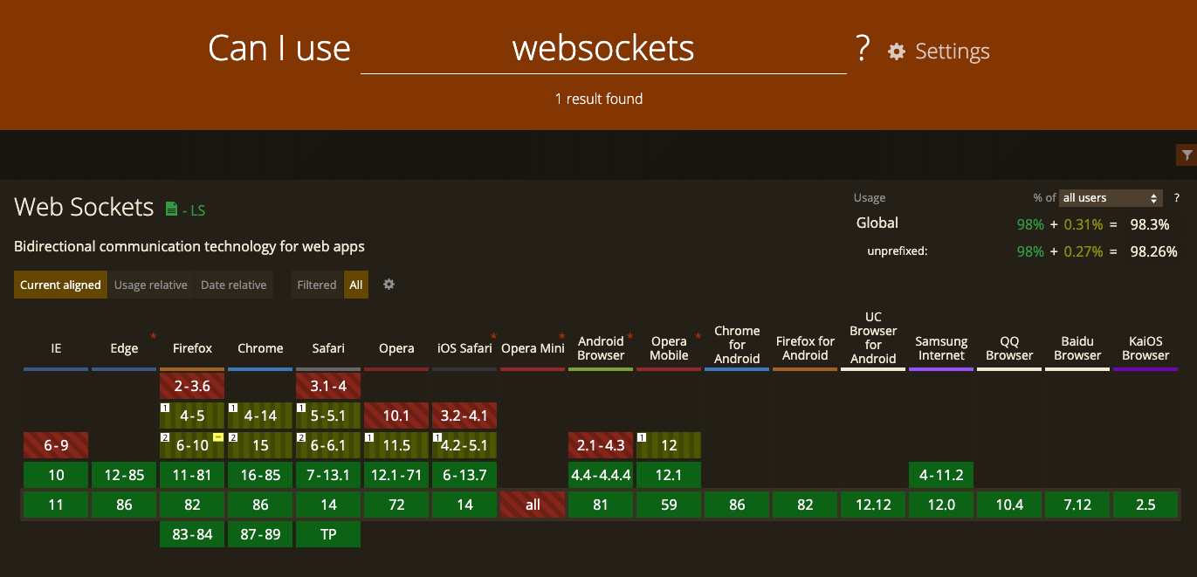Select Opera 12.1-71 cell

396,475
